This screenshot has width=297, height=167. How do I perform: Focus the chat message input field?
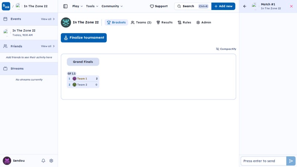(x=264, y=161)
